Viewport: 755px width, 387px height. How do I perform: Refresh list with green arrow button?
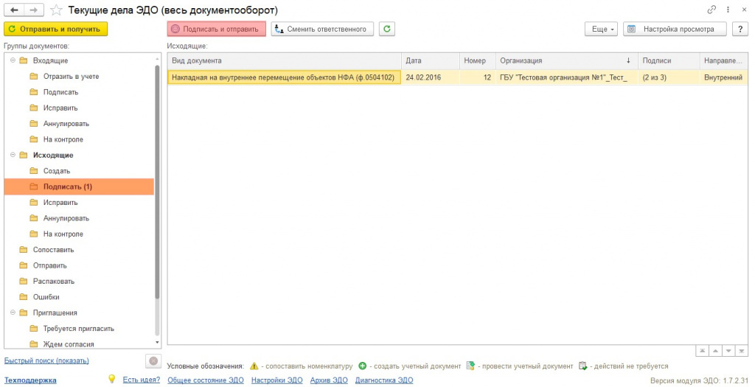point(386,29)
